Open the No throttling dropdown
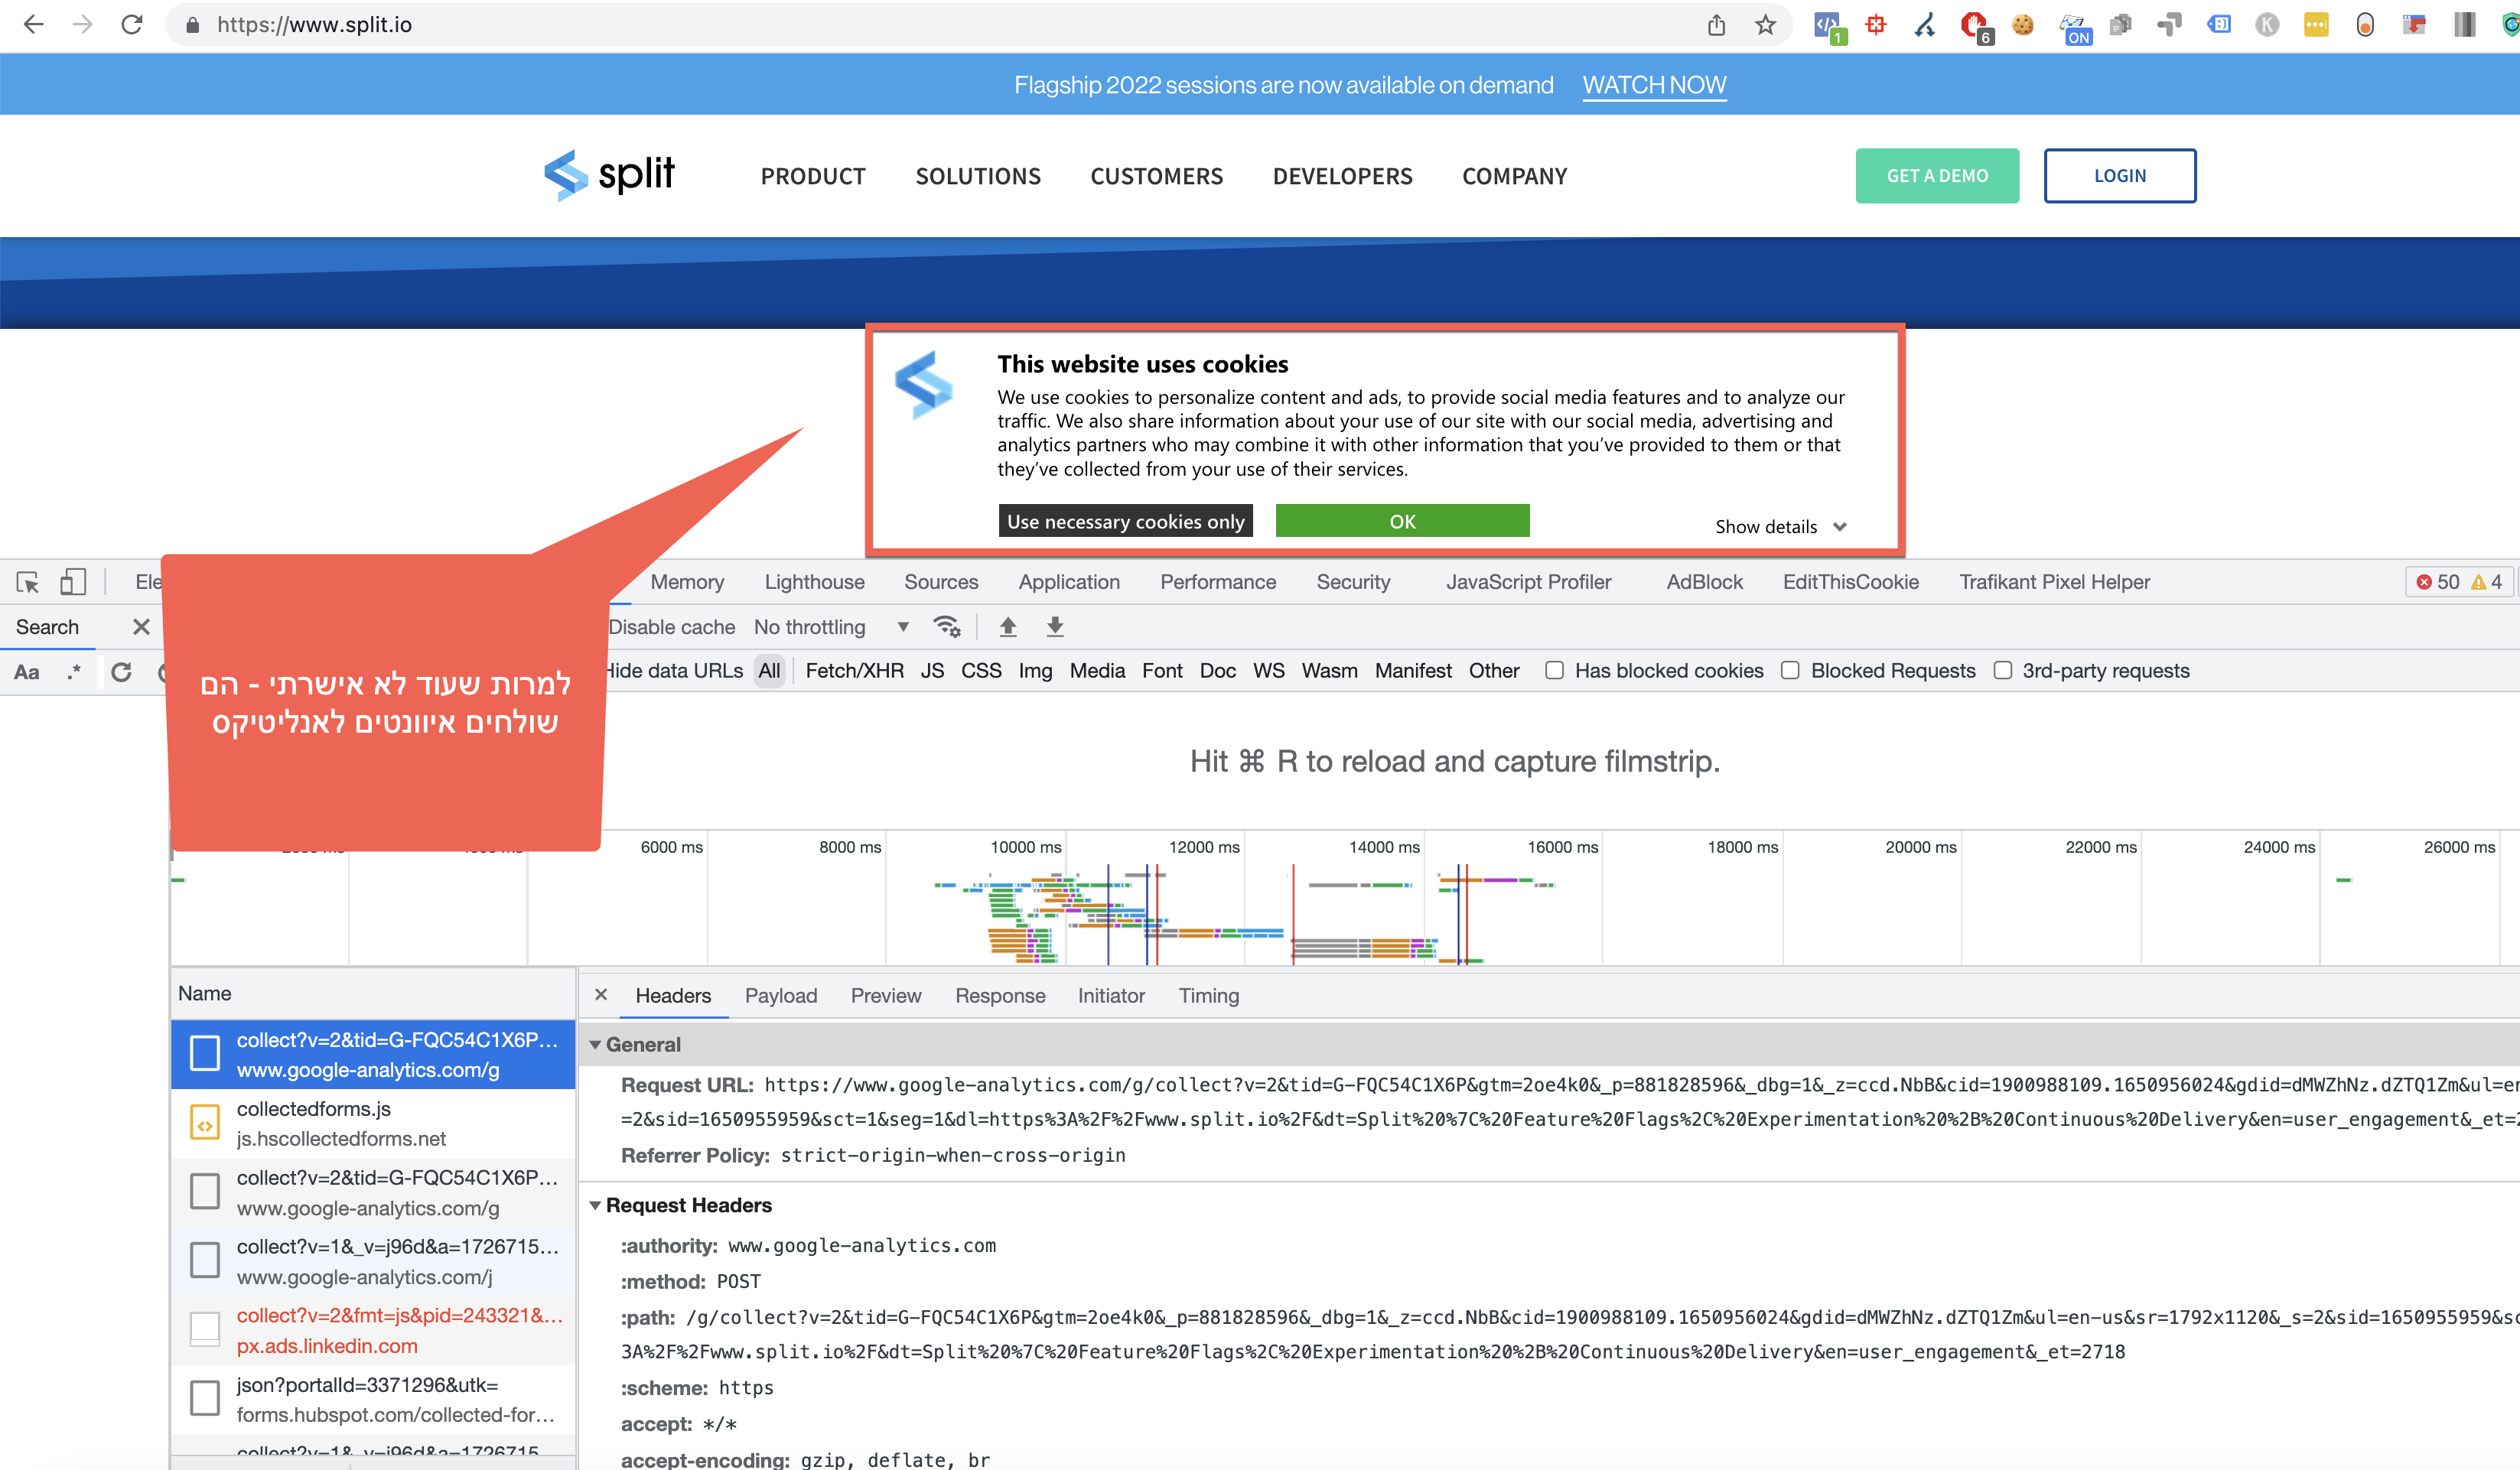This screenshot has height=1470, width=2520. [832, 627]
